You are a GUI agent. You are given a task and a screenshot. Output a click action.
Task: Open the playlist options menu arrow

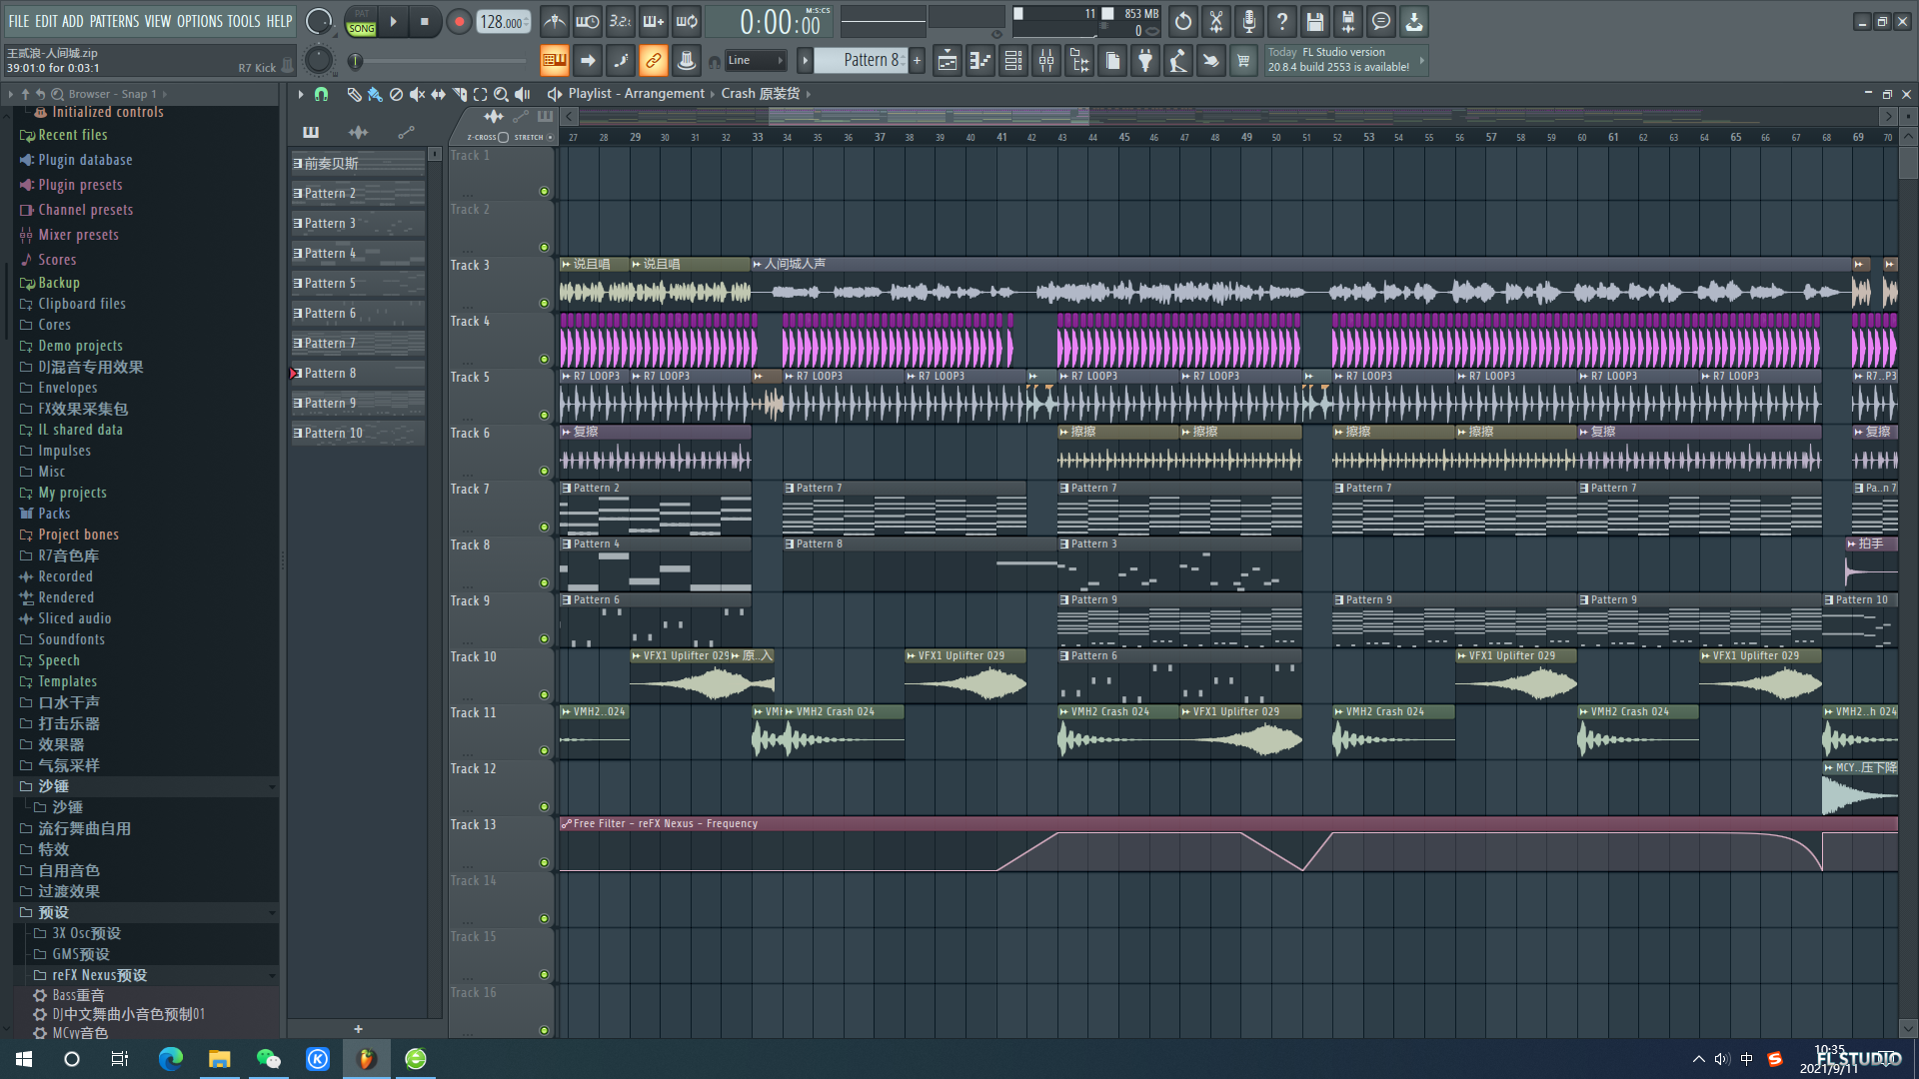pyautogui.click(x=300, y=94)
